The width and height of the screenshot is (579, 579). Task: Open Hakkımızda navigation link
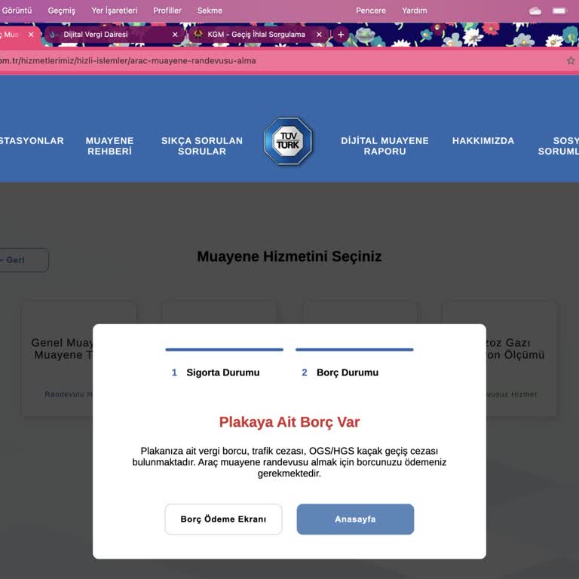pyautogui.click(x=483, y=141)
